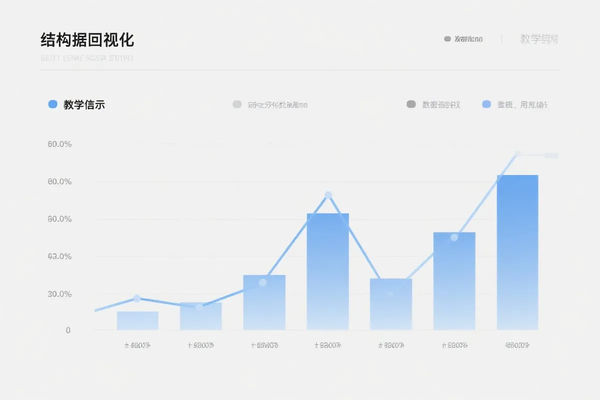Click the tallest bar in the chart
The height and width of the screenshot is (400, 600).
(x=517, y=250)
